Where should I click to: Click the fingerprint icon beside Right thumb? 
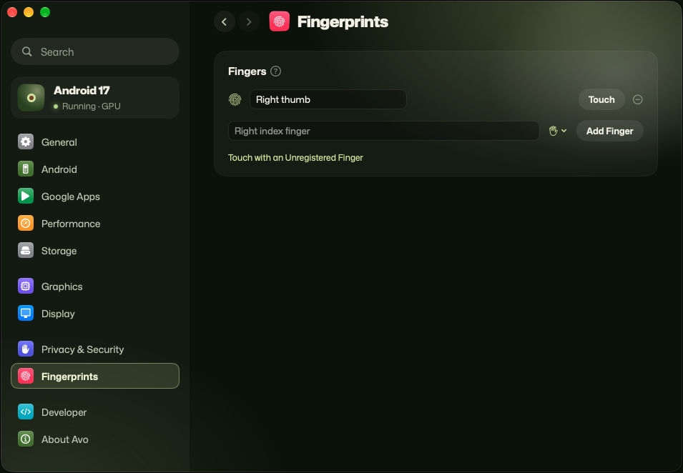[235, 99]
